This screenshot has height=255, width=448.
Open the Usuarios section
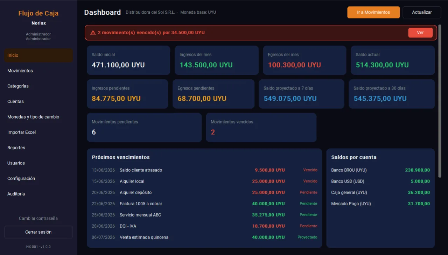point(38,163)
